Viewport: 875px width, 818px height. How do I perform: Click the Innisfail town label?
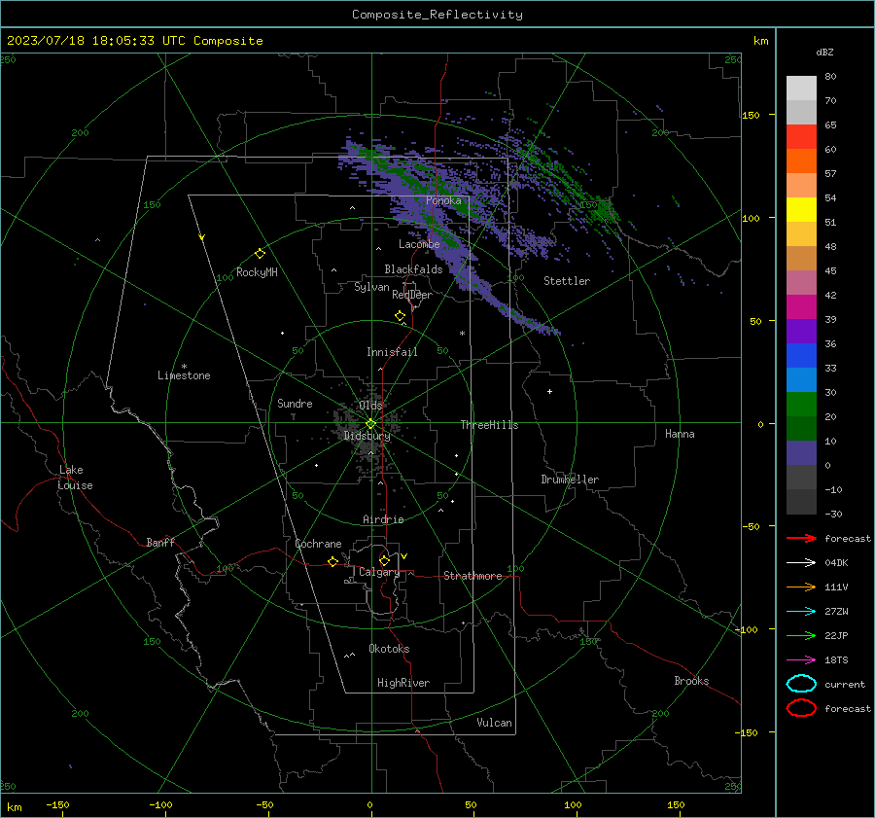[392, 352]
